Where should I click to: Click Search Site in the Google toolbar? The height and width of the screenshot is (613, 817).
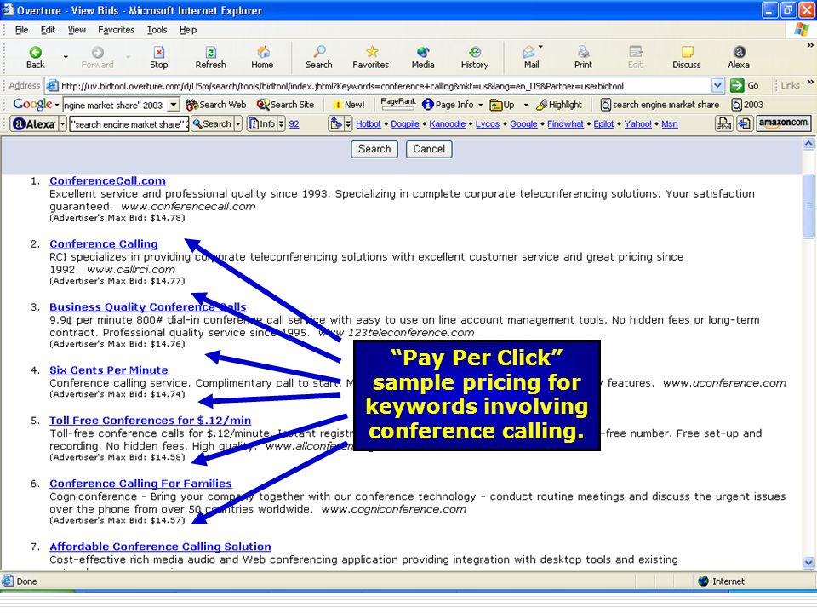[x=286, y=105]
